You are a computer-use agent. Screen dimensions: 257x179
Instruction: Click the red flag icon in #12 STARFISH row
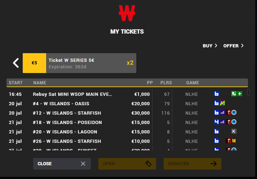(228, 113)
